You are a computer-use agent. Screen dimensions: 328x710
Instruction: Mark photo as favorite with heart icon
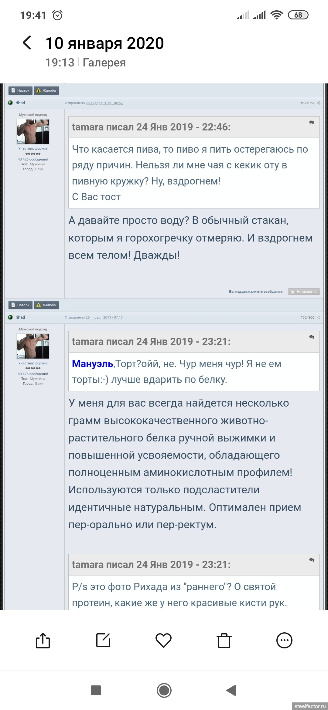point(163,641)
